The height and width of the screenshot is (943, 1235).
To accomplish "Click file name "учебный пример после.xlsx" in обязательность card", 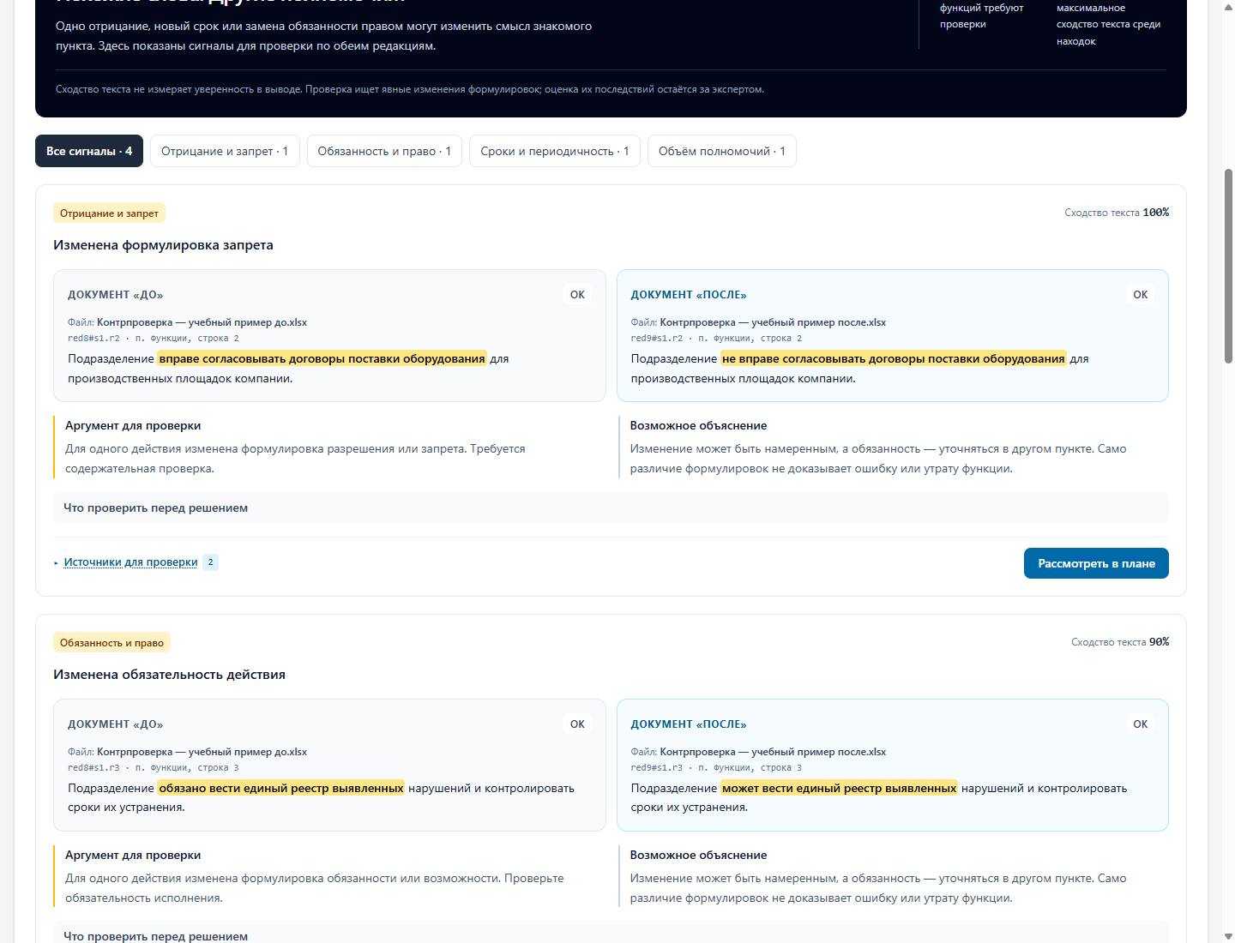I will coord(773,752).
